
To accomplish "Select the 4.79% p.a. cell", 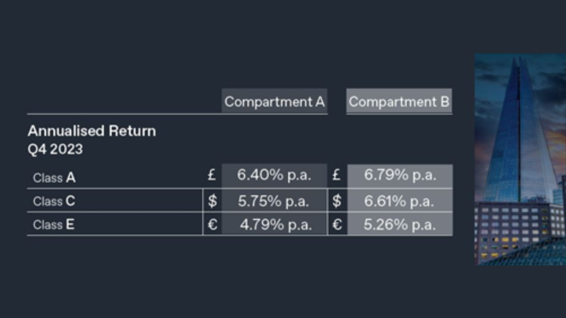I will [275, 224].
